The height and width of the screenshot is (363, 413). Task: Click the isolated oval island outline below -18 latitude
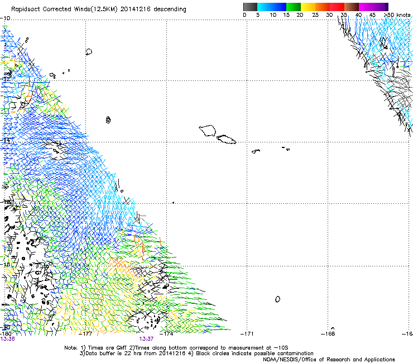coord(277,299)
